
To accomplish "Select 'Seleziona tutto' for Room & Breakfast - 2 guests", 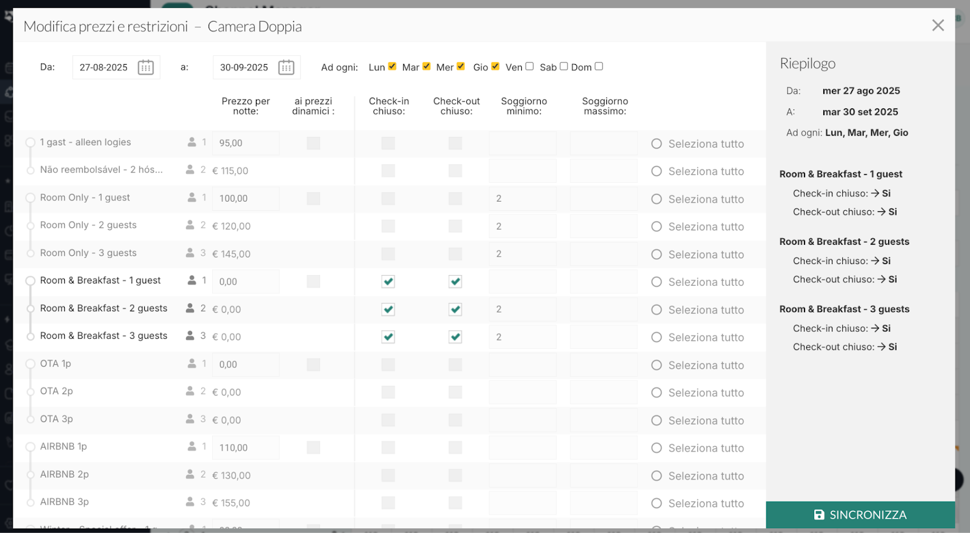I will click(657, 310).
